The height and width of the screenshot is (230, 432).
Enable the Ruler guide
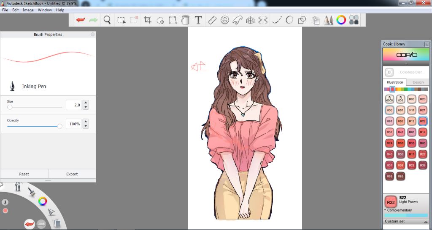212,20
